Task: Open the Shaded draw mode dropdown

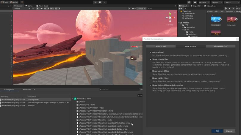Action: pos(21,9)
